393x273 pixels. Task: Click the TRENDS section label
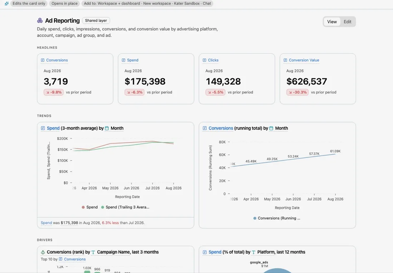pyautogui.click(x=44, y=116)
